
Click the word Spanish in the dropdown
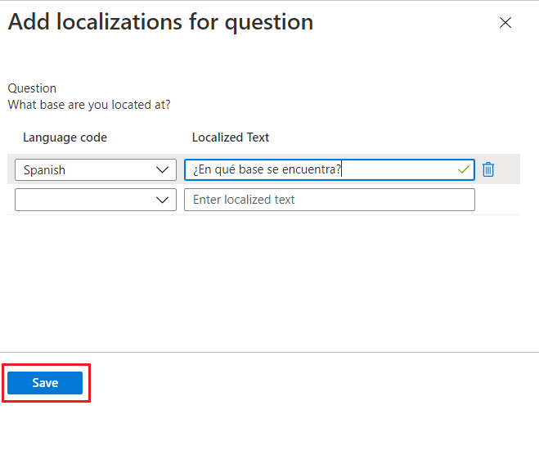44,170
